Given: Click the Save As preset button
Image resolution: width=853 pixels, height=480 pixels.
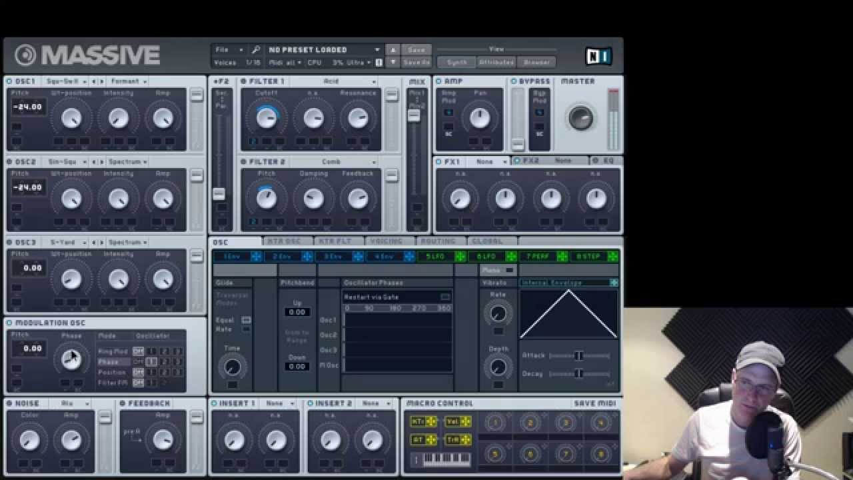Looking at the screenshot, I should (x=417, y=63).
